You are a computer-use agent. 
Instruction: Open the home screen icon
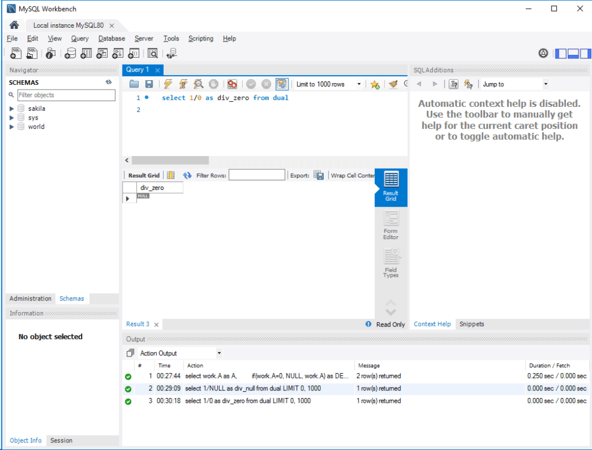pyautogui.click(x=14, y=25)
